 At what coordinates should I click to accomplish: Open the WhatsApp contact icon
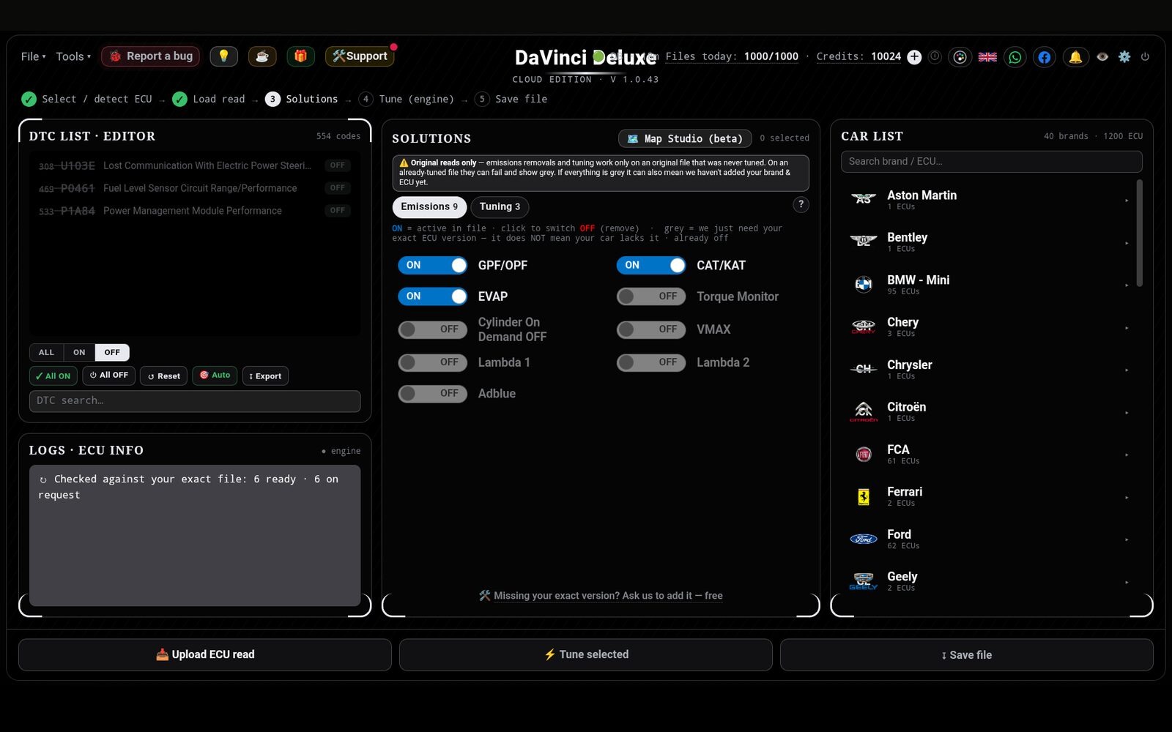tap(1015, 57)
